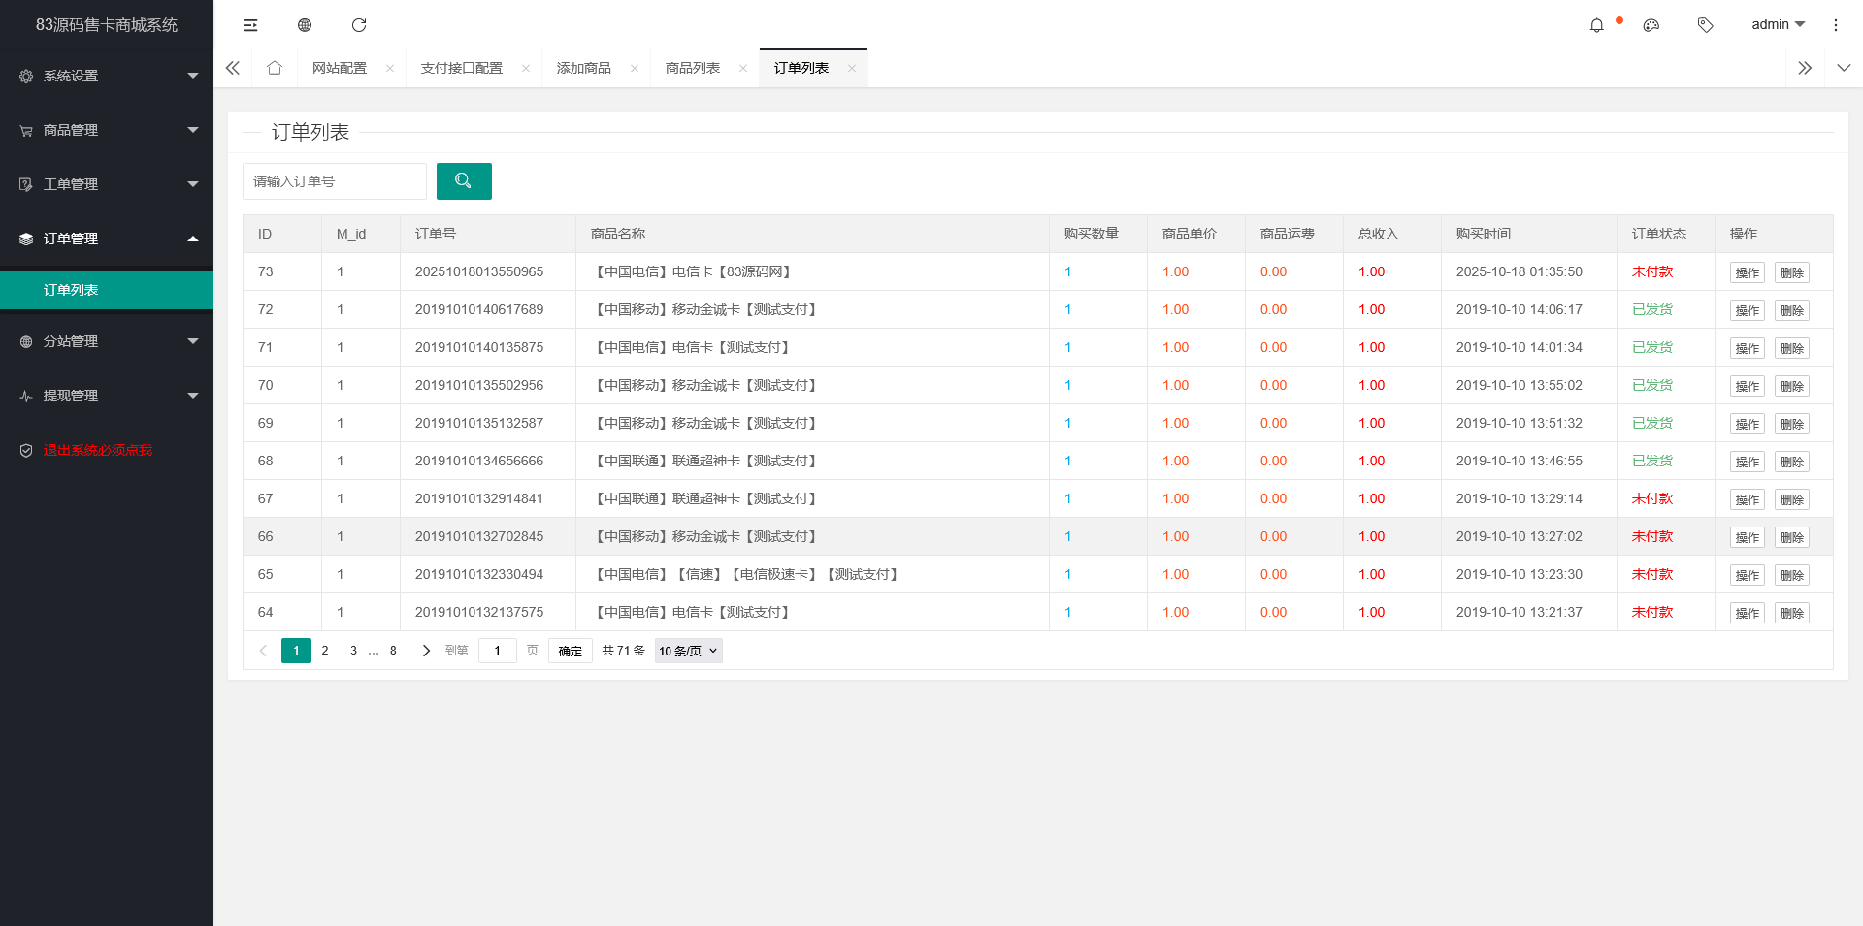Open the website globe icon
The image size is (1863, 926).
(305, 25)
